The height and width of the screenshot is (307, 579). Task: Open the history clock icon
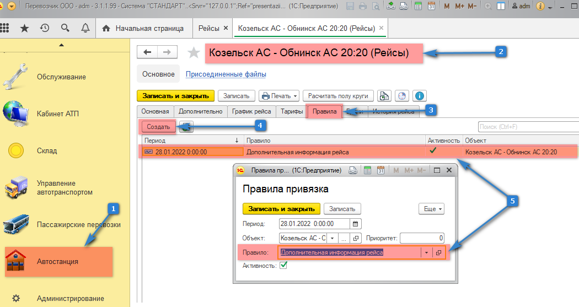pyautogui.click(x=45, y=28)
